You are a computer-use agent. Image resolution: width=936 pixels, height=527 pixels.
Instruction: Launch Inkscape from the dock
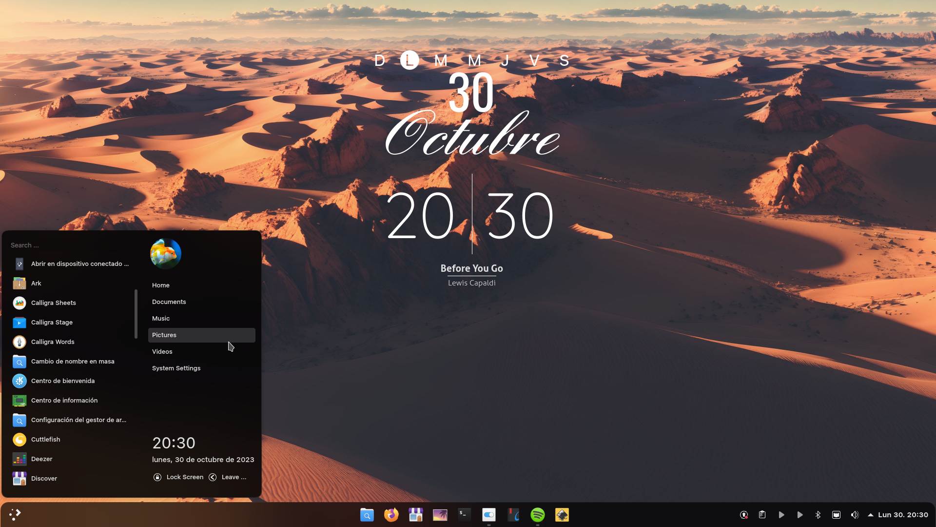point(562,515)
